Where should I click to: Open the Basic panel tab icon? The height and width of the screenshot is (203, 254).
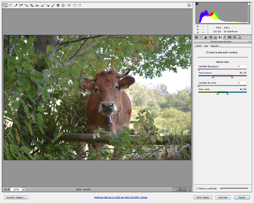pos(196,37)
